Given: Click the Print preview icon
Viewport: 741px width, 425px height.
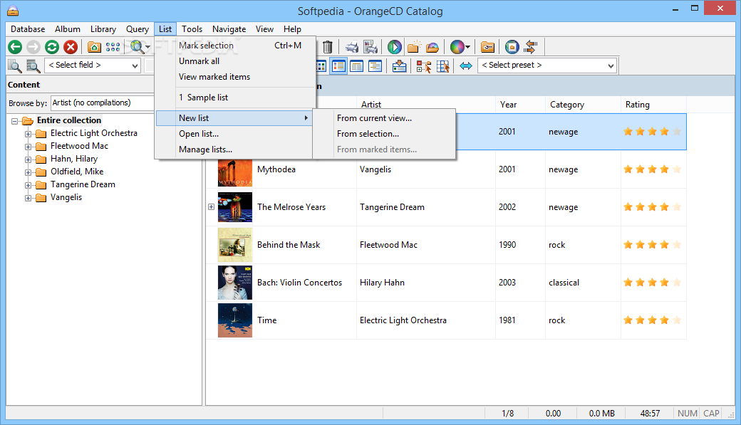Looking at the screenshot, I should pos(370,47).
